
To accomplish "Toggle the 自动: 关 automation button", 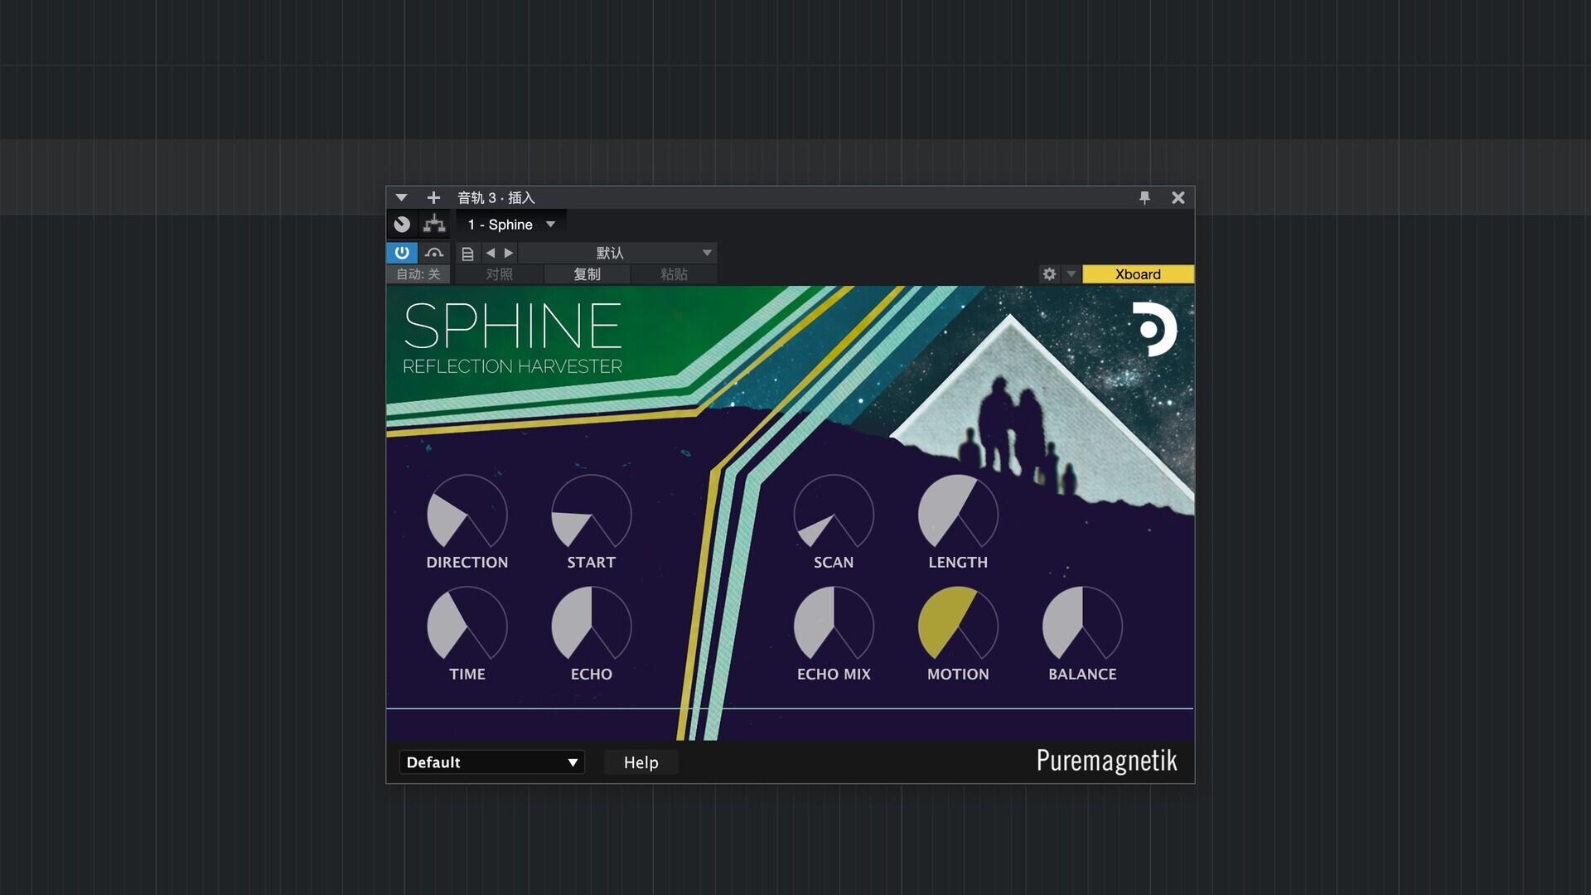I will pyautogui.click(x=418, y=274).
